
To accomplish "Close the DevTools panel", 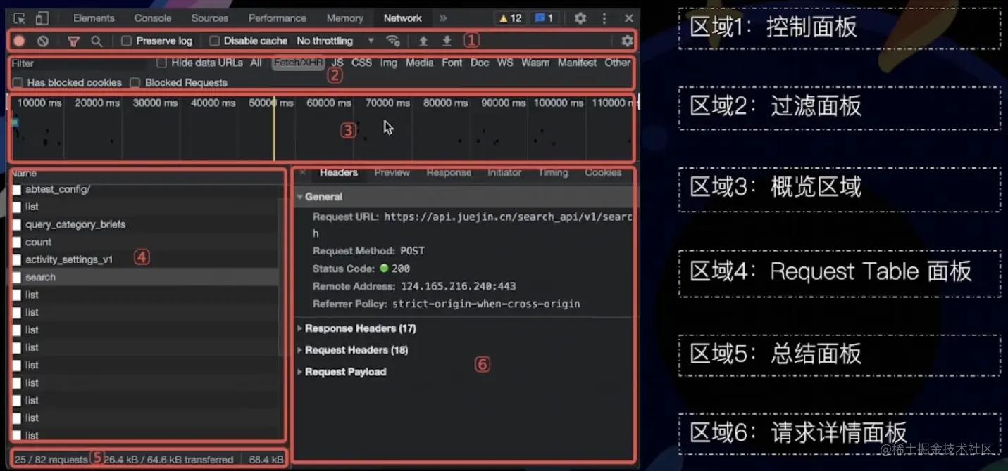I will (628, 18).
